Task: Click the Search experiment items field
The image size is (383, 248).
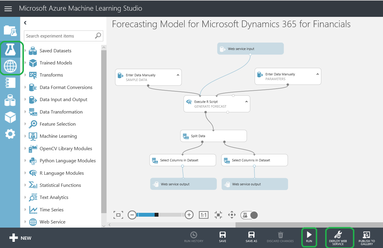Action: tap(59, 36)
